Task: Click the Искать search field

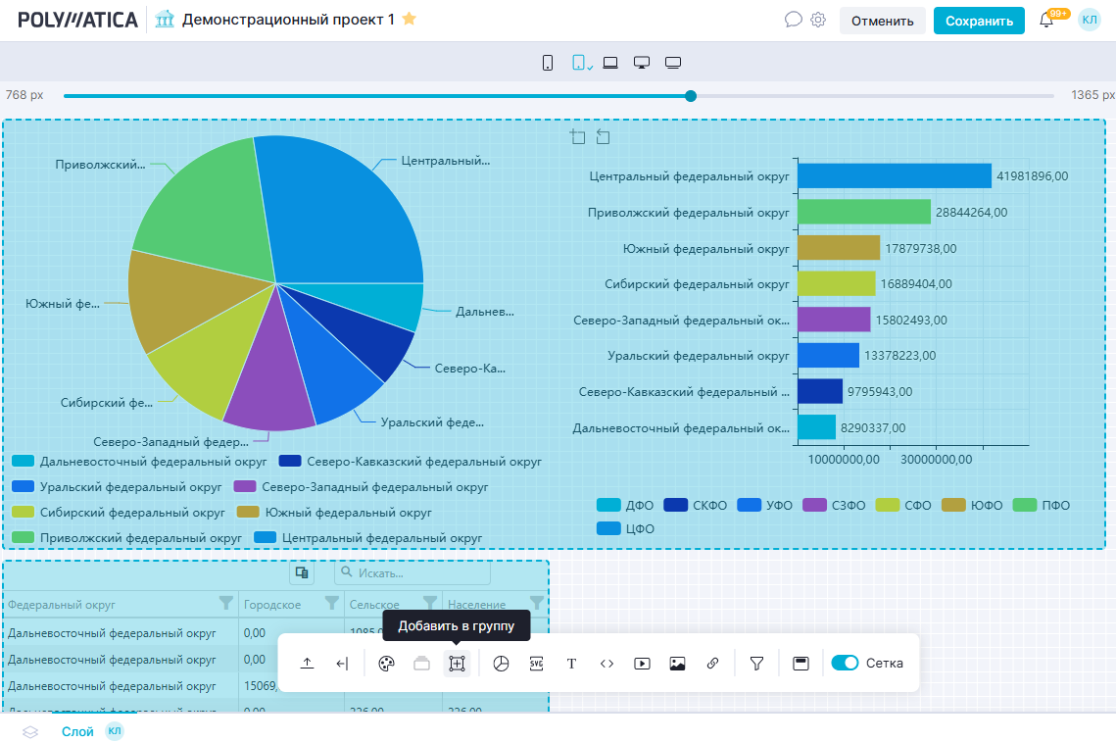Action: pyautogui.click(x=412, y=572)
